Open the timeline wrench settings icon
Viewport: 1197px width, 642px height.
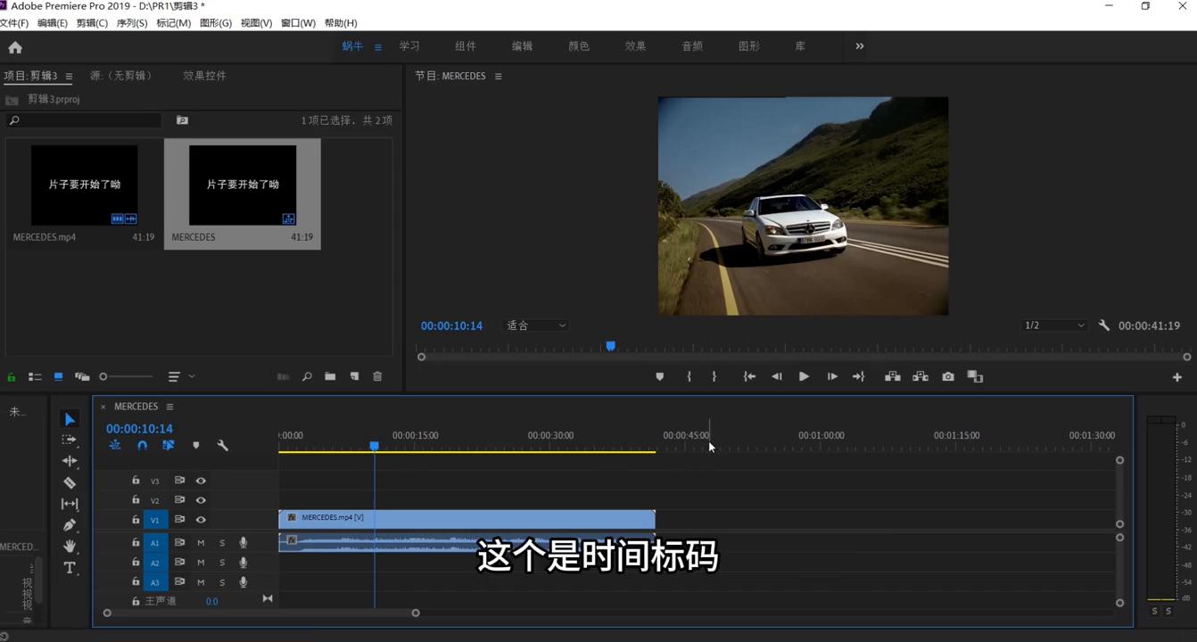[223, 445]
